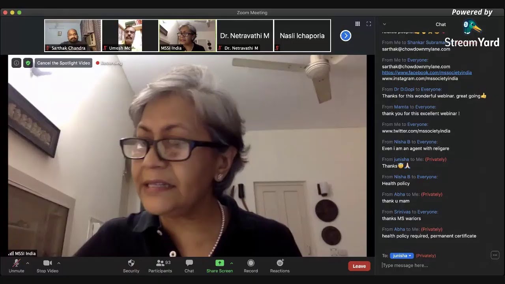Click 'Health policy' message from Nisha B

click(396, 183)
